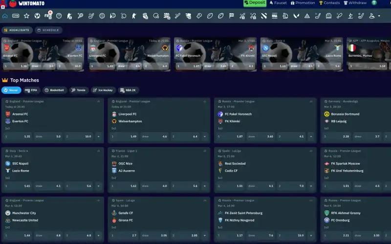Select the FIFA icon in sports bar
Viewport: 391px width, 244px height.
coord(48,16)
